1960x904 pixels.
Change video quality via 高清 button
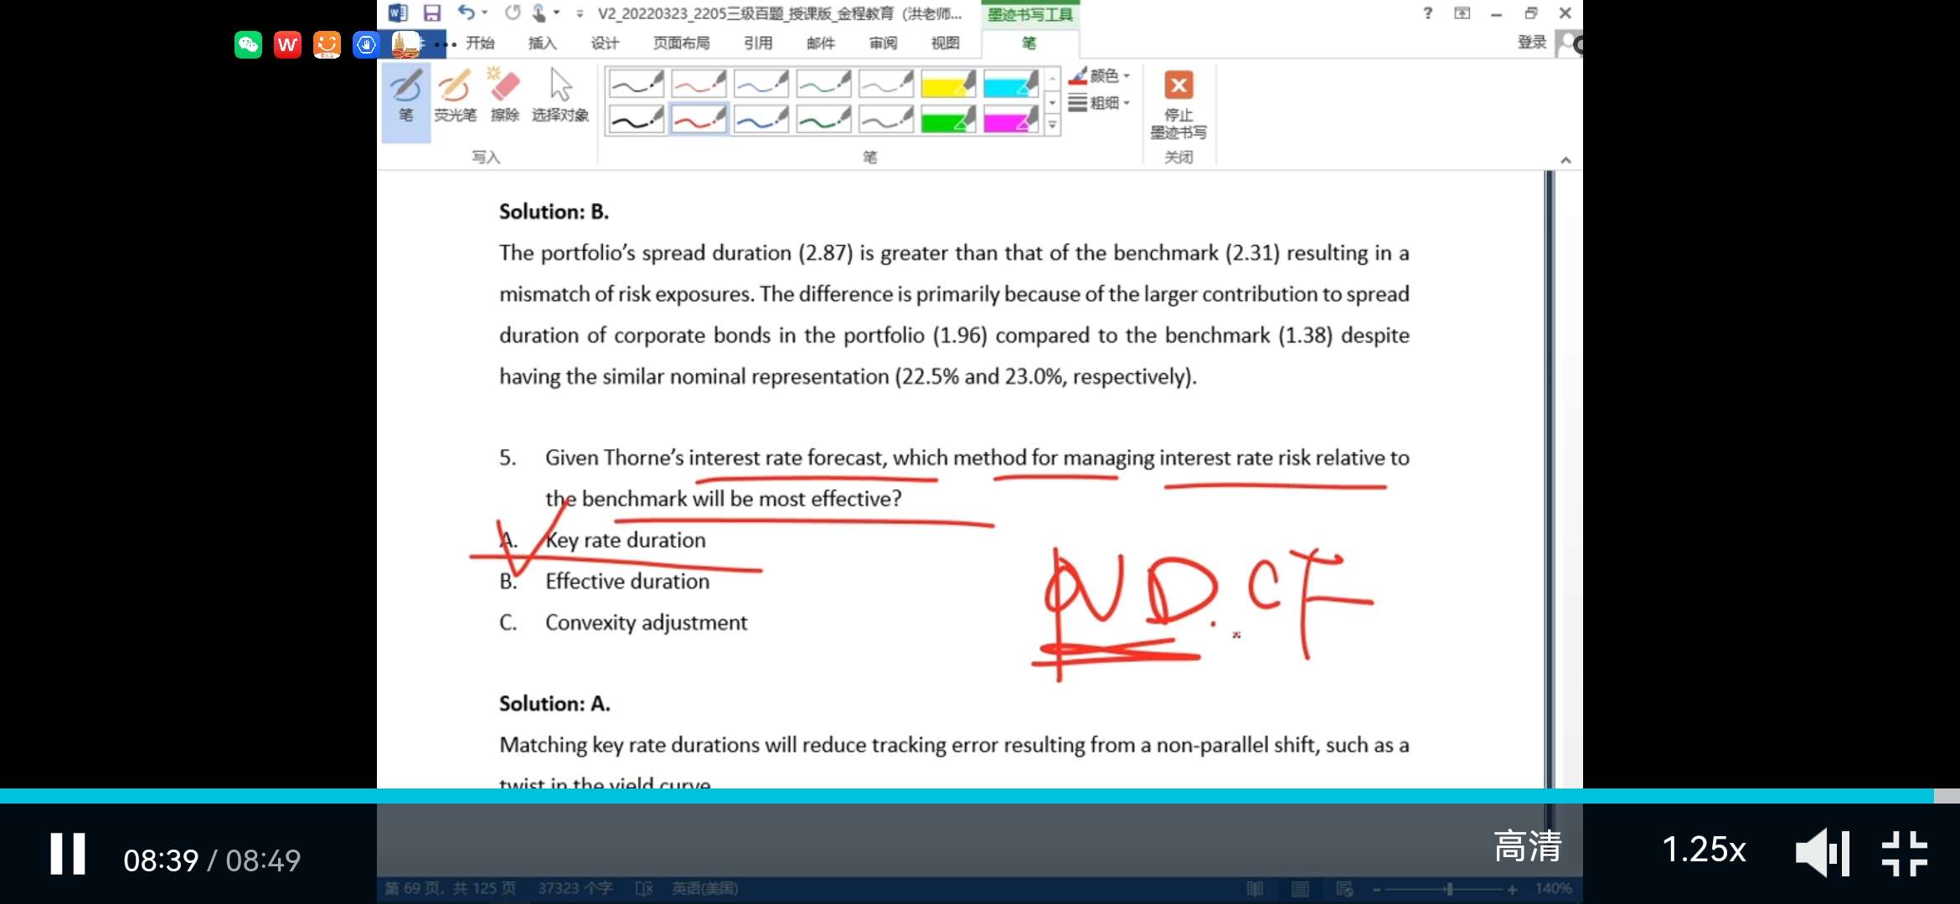[x=1528, y=846]
